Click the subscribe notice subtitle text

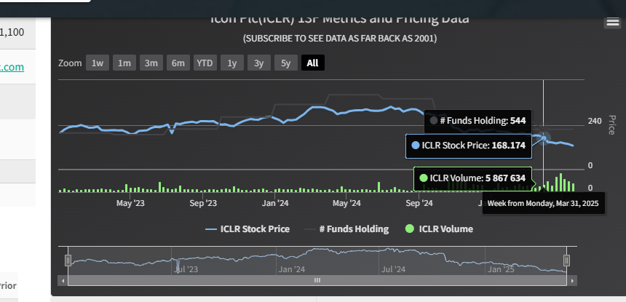340,39
